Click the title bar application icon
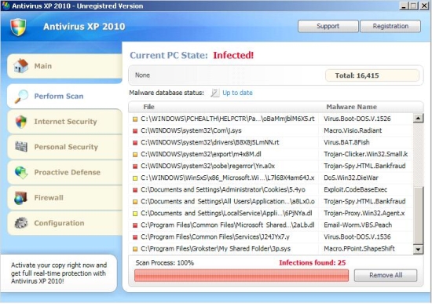 click(5, 5)
